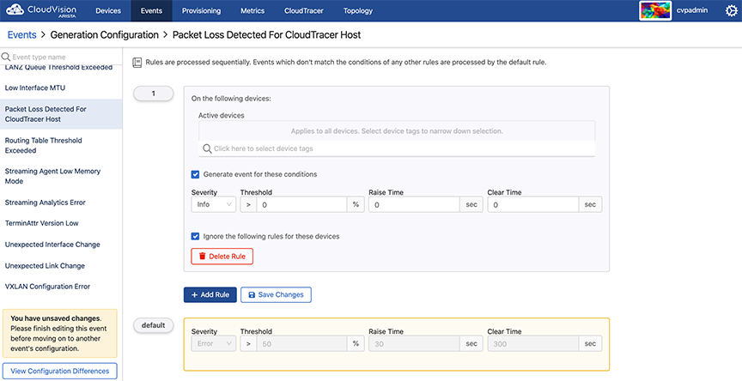Open the Provisioning menu

pyautogui.click(x=201, y=10)
